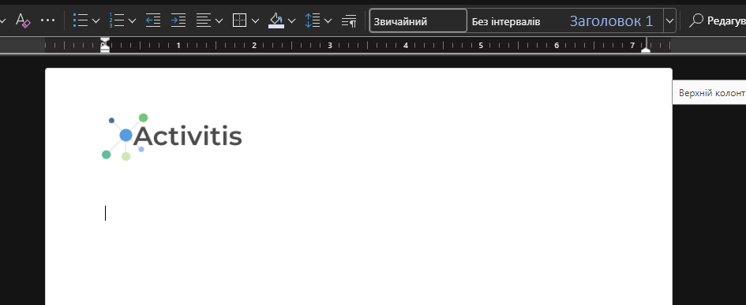Decrease the paragraph indent
Viewport: 746px width, 305px height.
pyautogui.click(x=152, y=20)
